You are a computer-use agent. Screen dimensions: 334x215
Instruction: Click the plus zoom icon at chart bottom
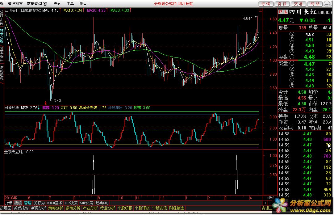pyautogui.click(x=265, y=203)
